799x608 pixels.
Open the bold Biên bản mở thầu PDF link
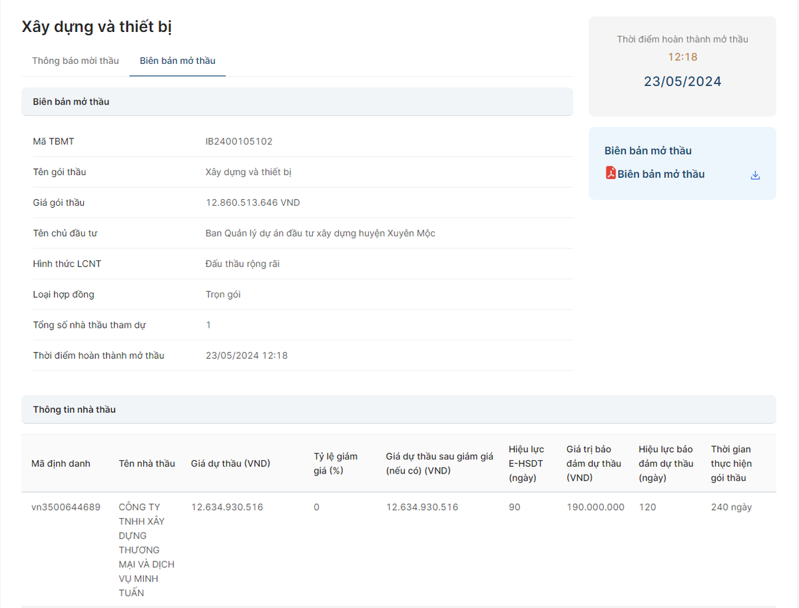coord(661,174)
